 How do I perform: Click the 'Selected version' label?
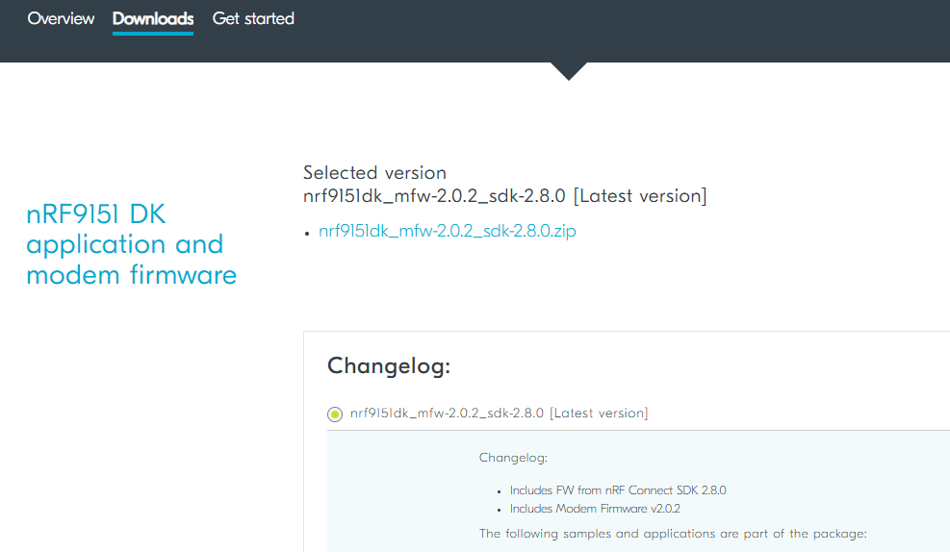click(x=374, y=173)
